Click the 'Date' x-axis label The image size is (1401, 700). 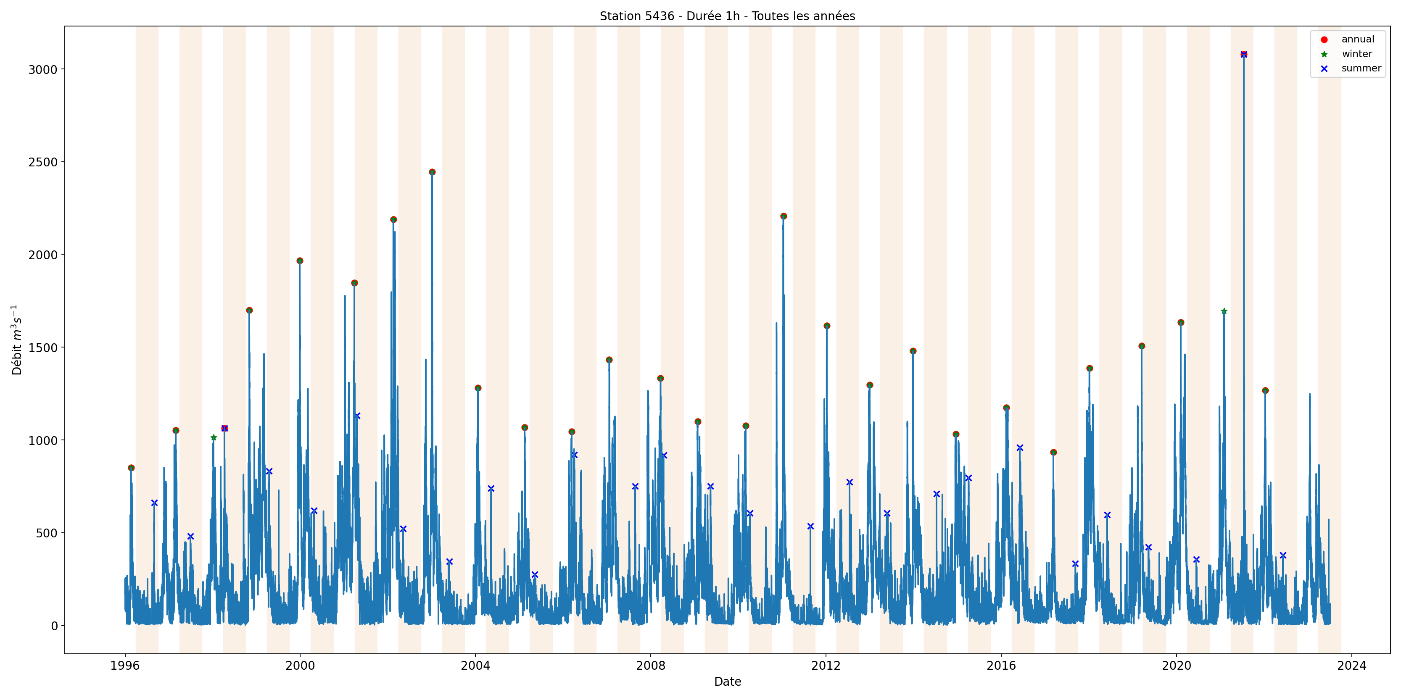pyautogui.click(x=727, y=682)
